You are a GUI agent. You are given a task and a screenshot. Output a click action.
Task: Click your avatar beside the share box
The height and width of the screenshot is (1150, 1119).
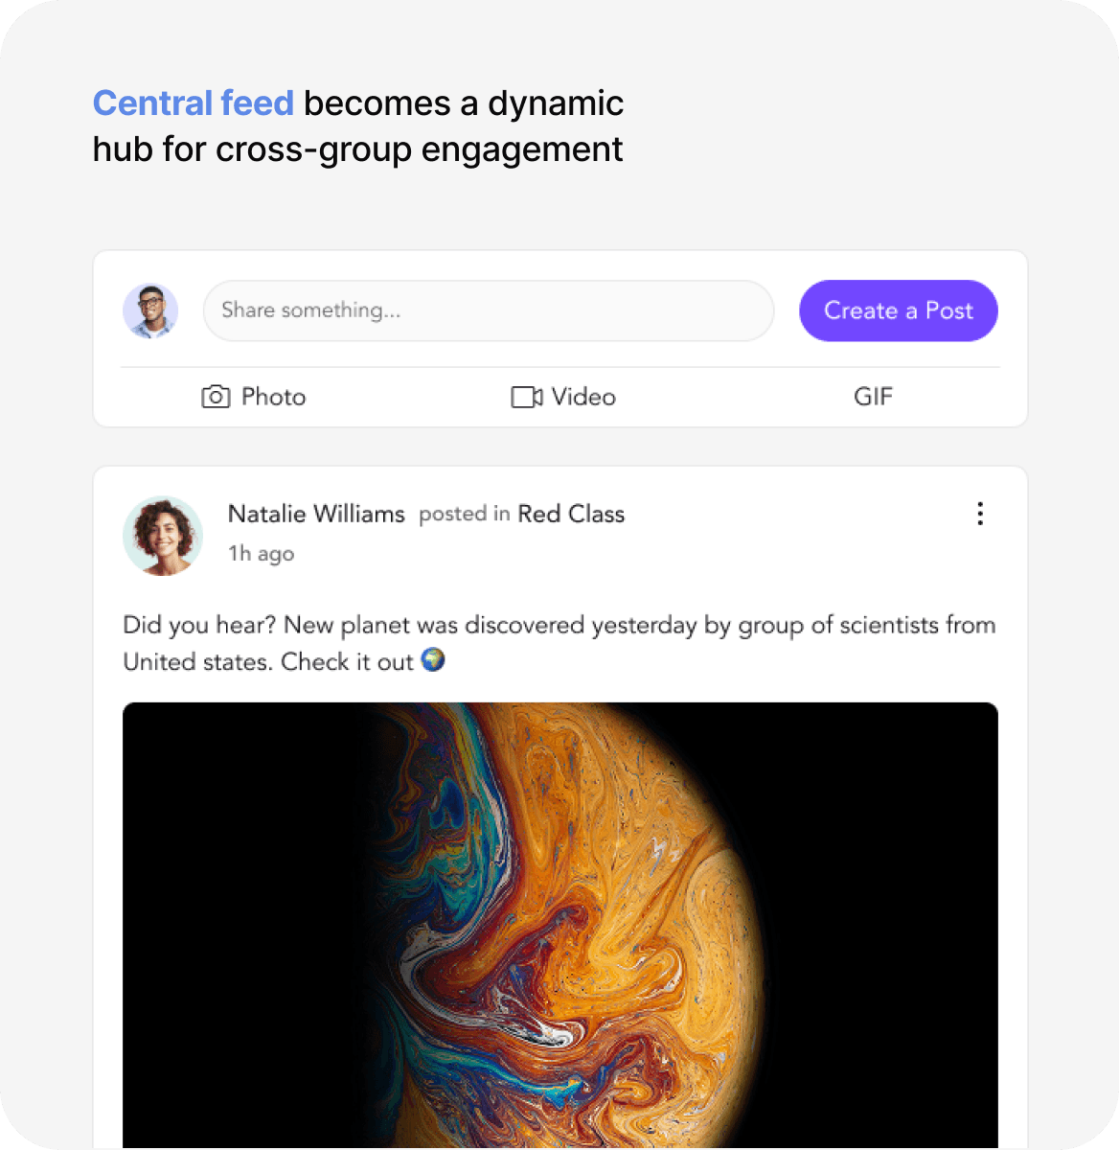149,310
